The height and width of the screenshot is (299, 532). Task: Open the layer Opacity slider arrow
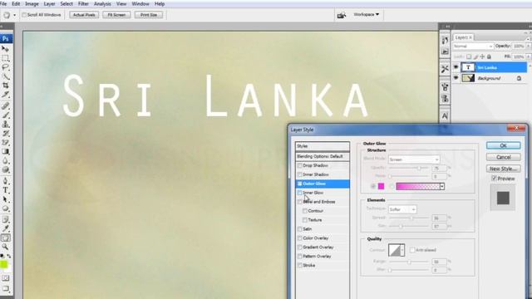(x=529, y=47)
